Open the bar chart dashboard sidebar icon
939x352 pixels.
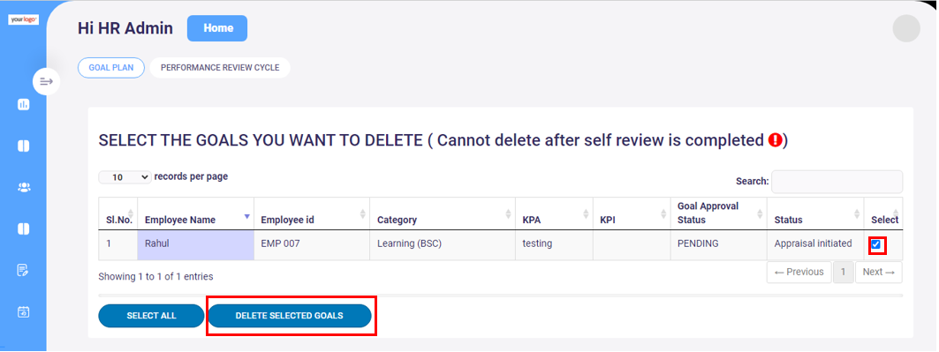23,105
